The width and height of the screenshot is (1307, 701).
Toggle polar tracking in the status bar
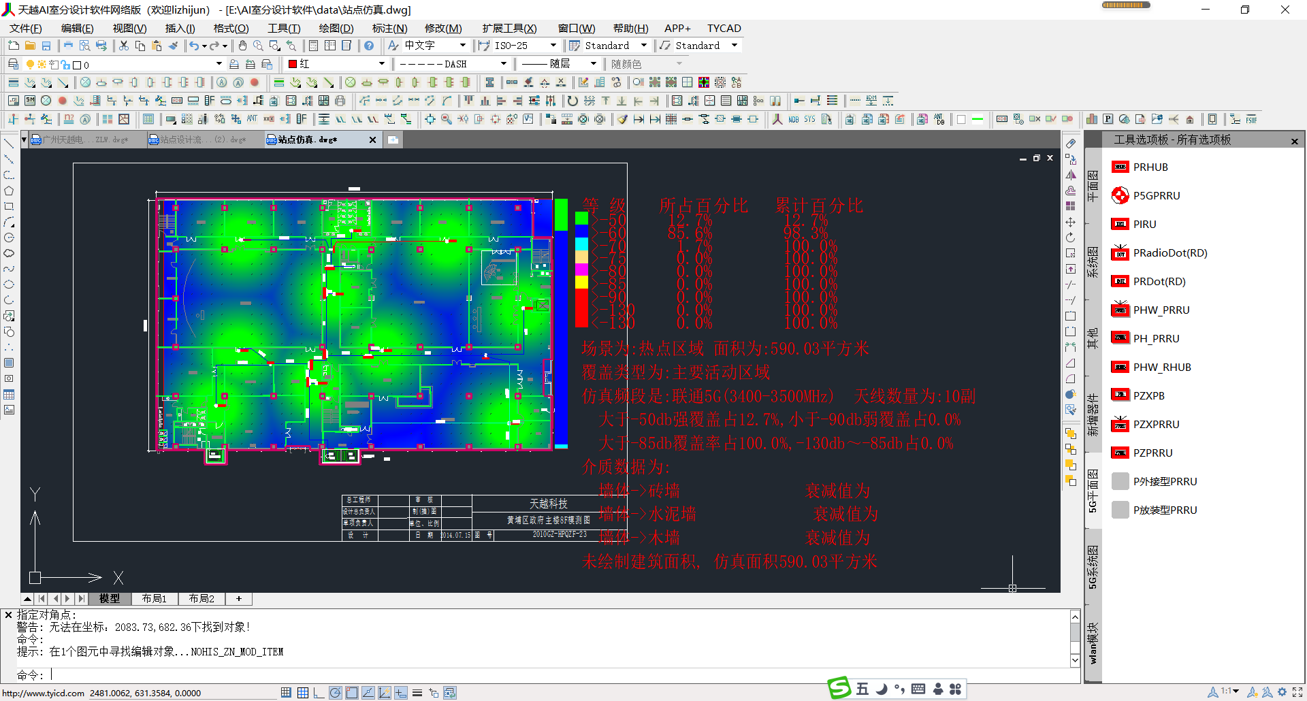point(336,693)
